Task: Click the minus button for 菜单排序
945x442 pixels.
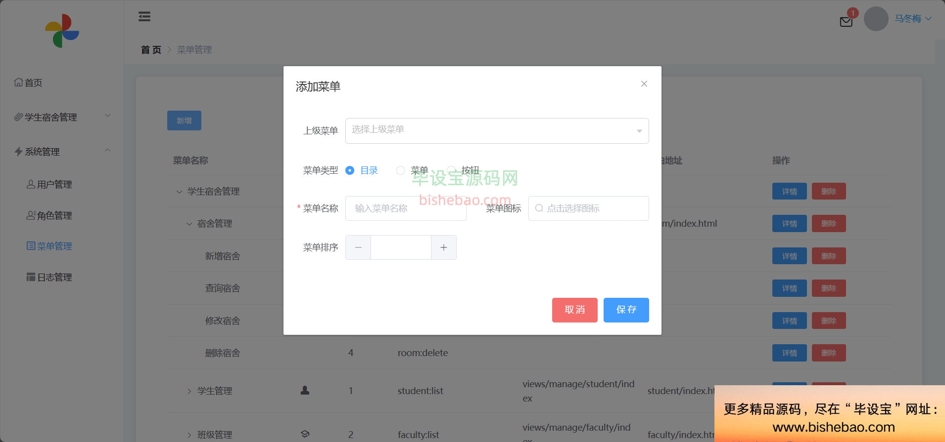Action: [358, 247]
